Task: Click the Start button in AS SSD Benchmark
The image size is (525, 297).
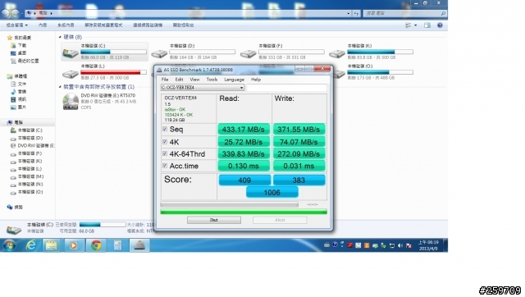Action: (214, 220)
